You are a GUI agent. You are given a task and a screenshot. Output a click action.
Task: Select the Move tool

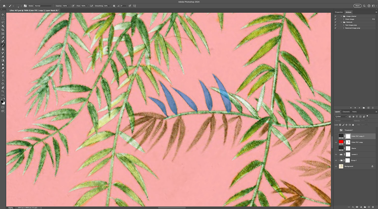(3, 14)
